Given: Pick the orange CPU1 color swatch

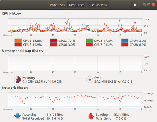Looking at the screenshot, I should coord(18,41).
